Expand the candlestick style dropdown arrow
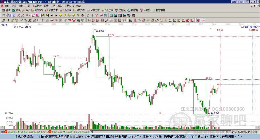The image size is (260, 139). [x=30, y=15]
